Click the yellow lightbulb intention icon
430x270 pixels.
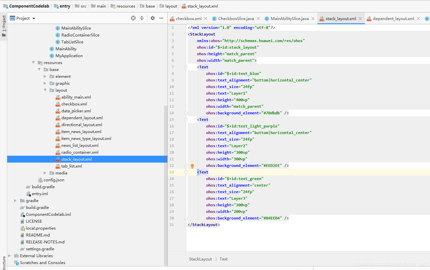pos(192,166)
